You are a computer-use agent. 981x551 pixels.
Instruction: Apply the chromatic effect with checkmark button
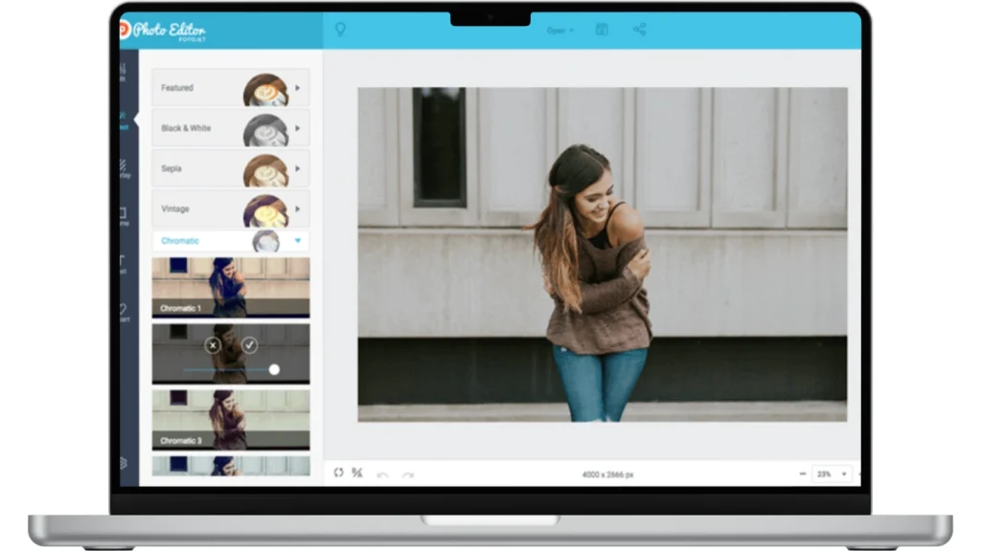click(249, 345)
